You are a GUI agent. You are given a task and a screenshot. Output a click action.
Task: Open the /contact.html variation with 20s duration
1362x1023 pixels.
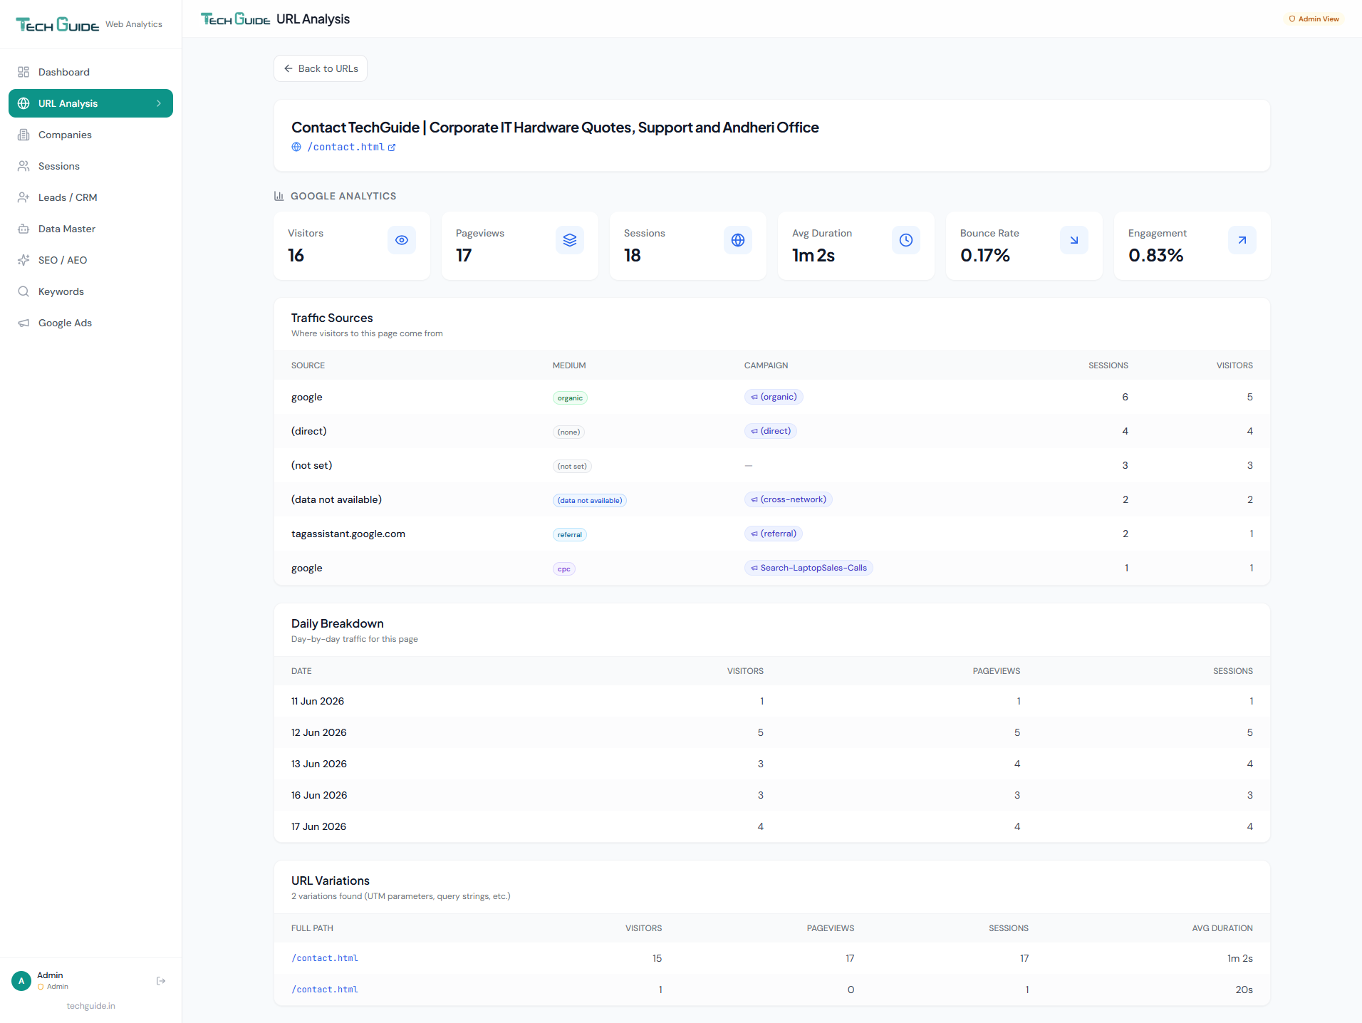(x=325, y=990)
